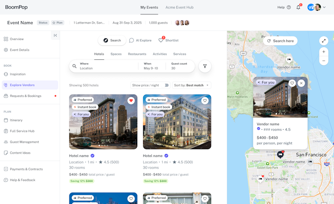Click first hotel's Saving 12% badge

82,181
